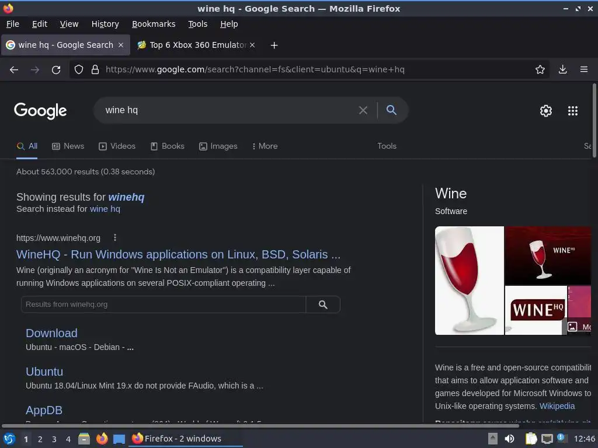Image resolution: width=598 pixels, height=448 pixels.
Task: Open the clipboard manager tray icon
Action: click(530, 439)
